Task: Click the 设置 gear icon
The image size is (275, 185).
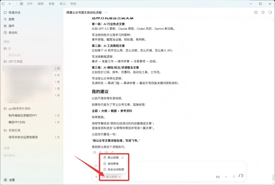Action: [5, 180]
